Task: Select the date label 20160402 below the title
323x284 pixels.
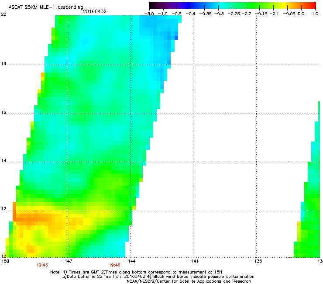Action: (x=95, y=11)
